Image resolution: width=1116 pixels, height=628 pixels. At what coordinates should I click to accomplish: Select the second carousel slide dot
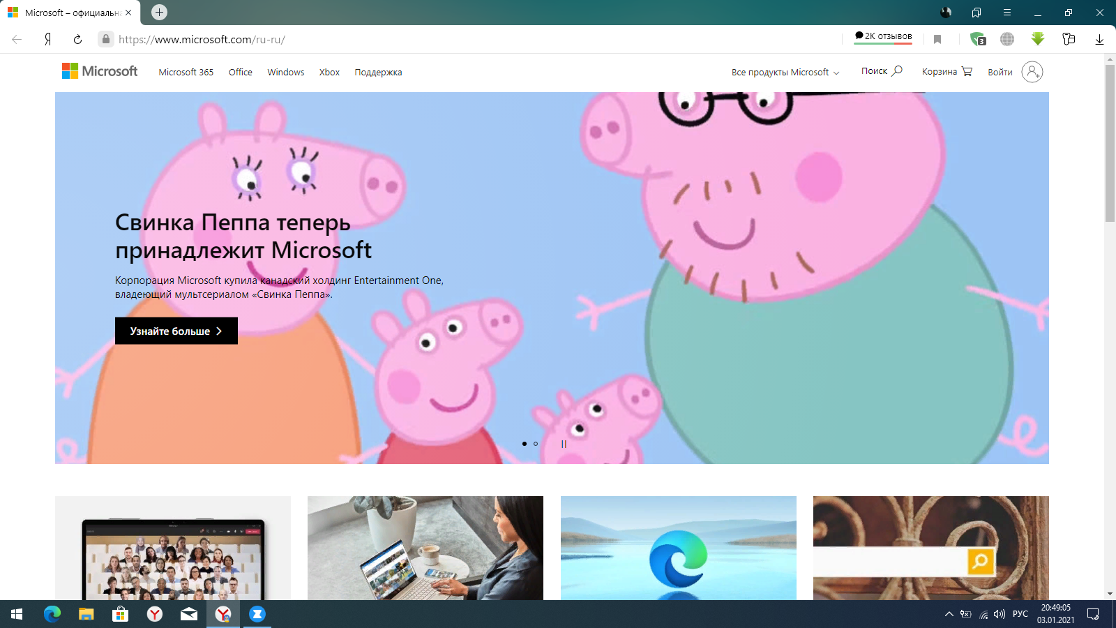536,444
